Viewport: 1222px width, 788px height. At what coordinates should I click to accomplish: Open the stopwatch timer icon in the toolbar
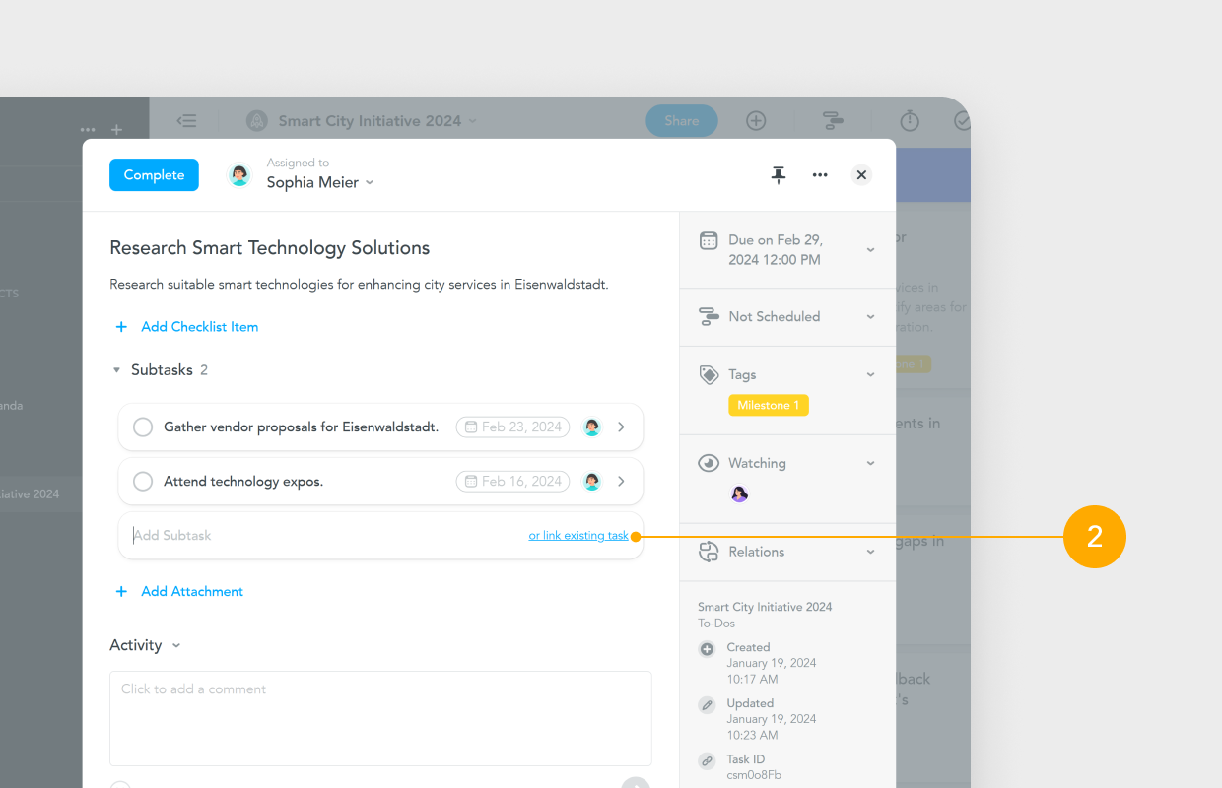coord(909,120)
